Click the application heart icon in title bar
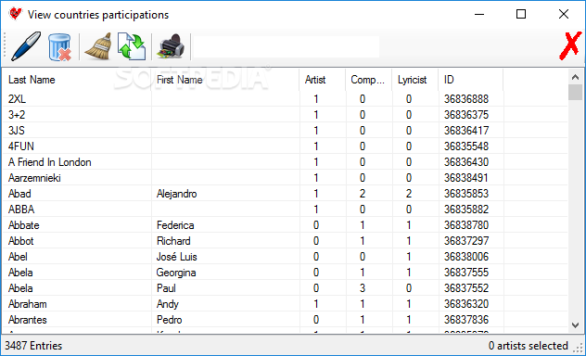586x356 pixels. pos(16,14)
